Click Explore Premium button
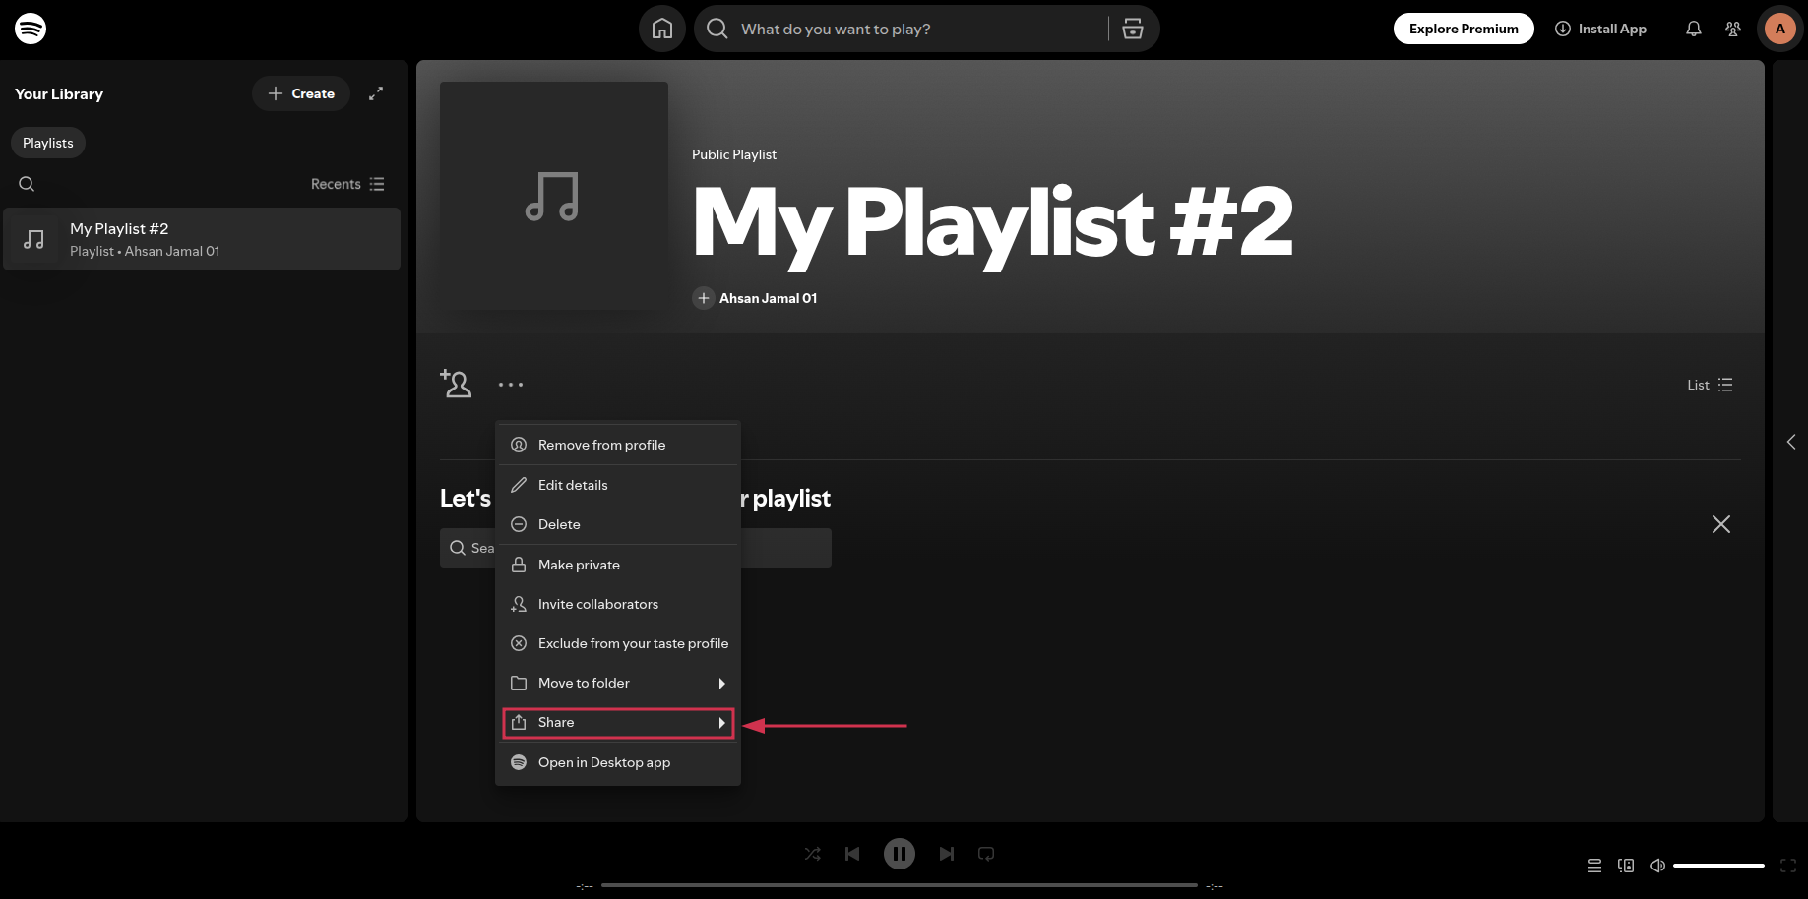The height and width of the screenshot is (899, 1808). (x=1464, y=29)
